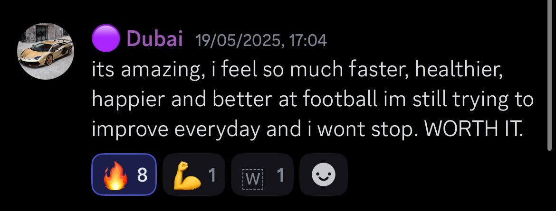This screenshot has height=211, width=556.
Task: Click the count beside the W emoji
Action: coord(280,175)
